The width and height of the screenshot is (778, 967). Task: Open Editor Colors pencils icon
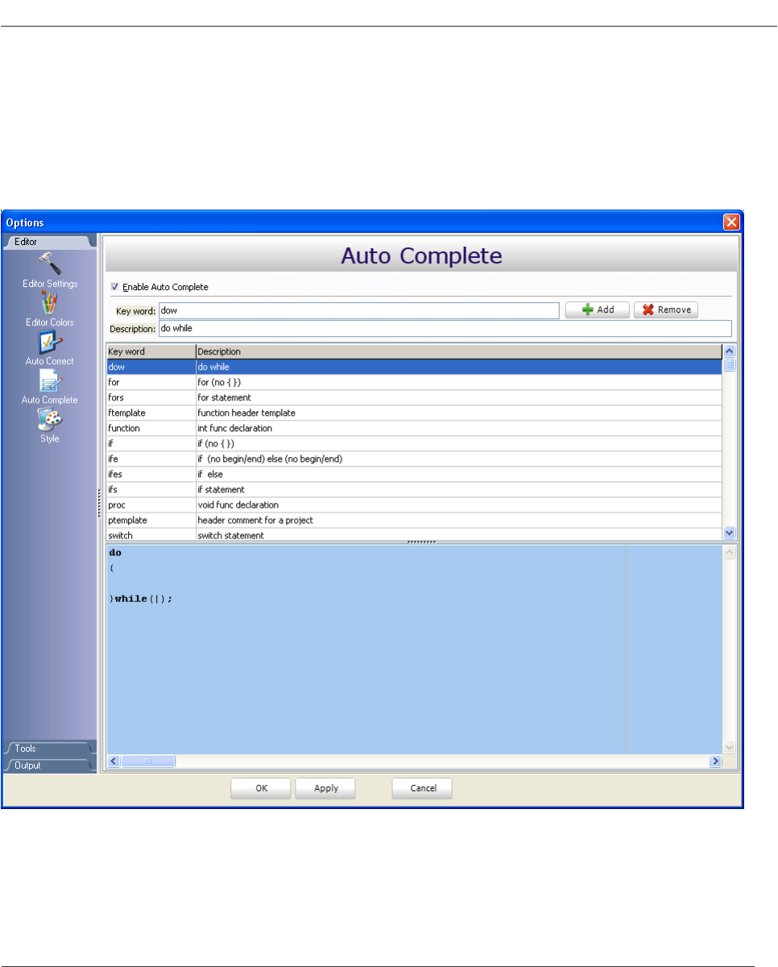(x=50, y=303)
